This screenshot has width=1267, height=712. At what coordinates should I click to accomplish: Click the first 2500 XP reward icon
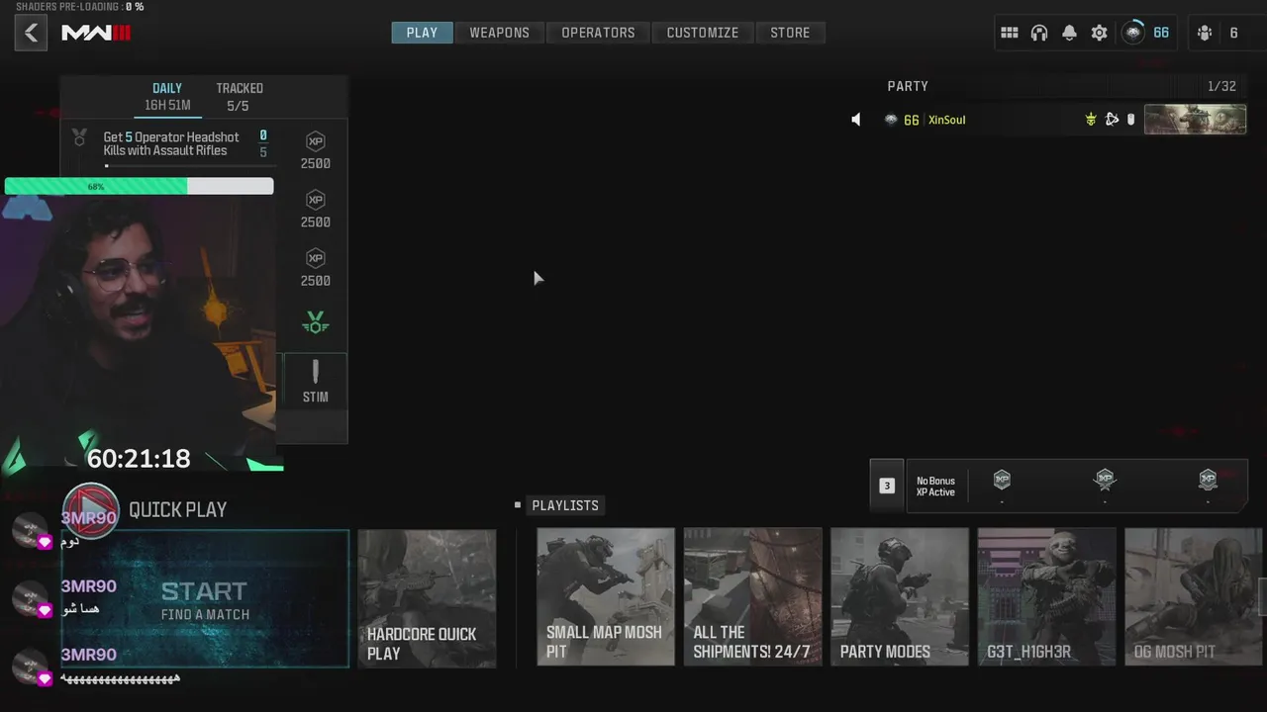(316, 141)
